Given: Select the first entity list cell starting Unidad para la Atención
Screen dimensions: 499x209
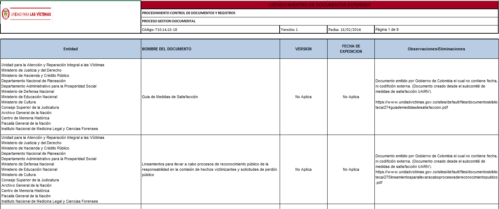Looking at the screenshot, I should coord(71,97).
